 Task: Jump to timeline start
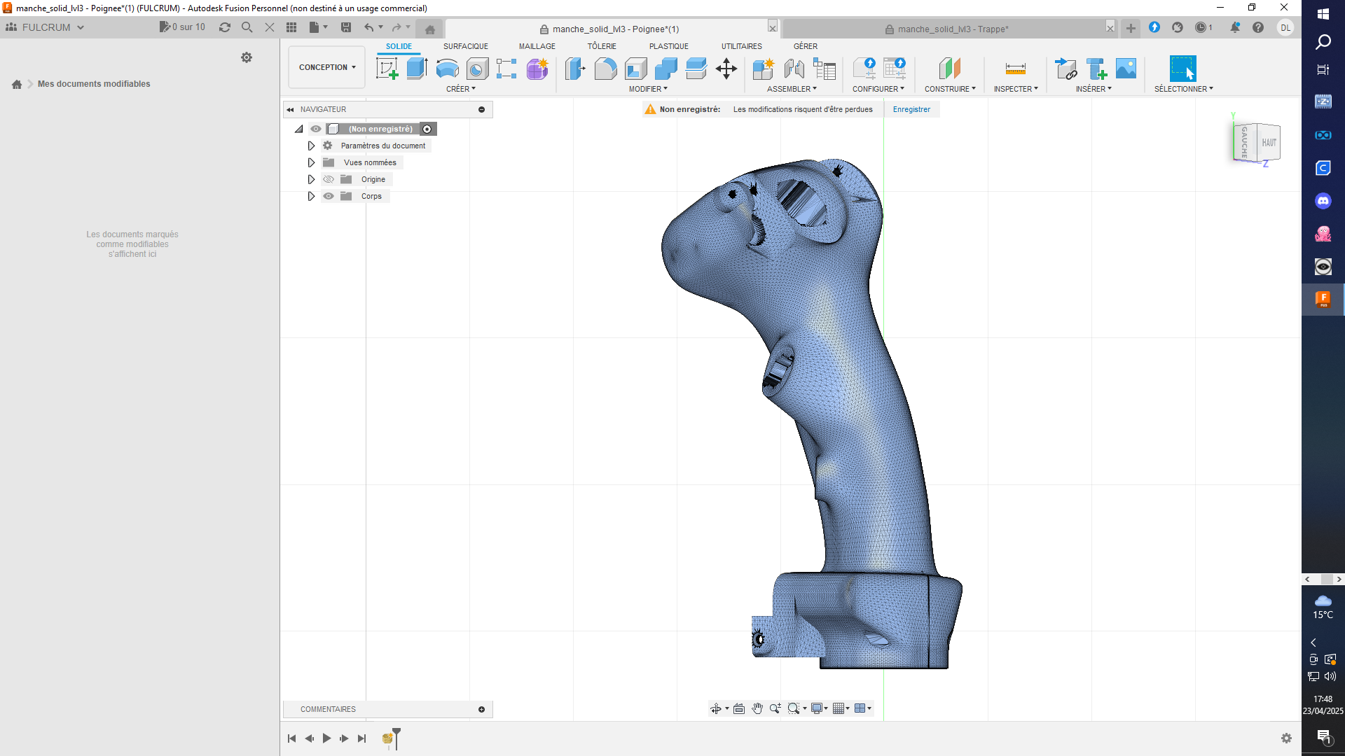pyautogui.click(x=291, y=738)
